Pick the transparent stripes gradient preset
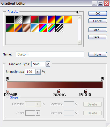110x127 pixels. (x=60, y=28)
